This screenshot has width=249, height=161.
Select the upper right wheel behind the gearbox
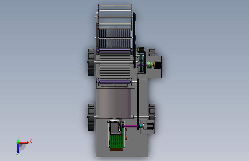[x=152, y=52]
